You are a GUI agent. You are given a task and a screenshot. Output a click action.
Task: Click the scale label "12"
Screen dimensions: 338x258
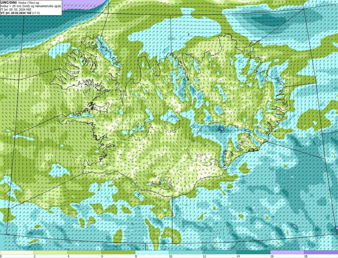click(x=204, y=256)
